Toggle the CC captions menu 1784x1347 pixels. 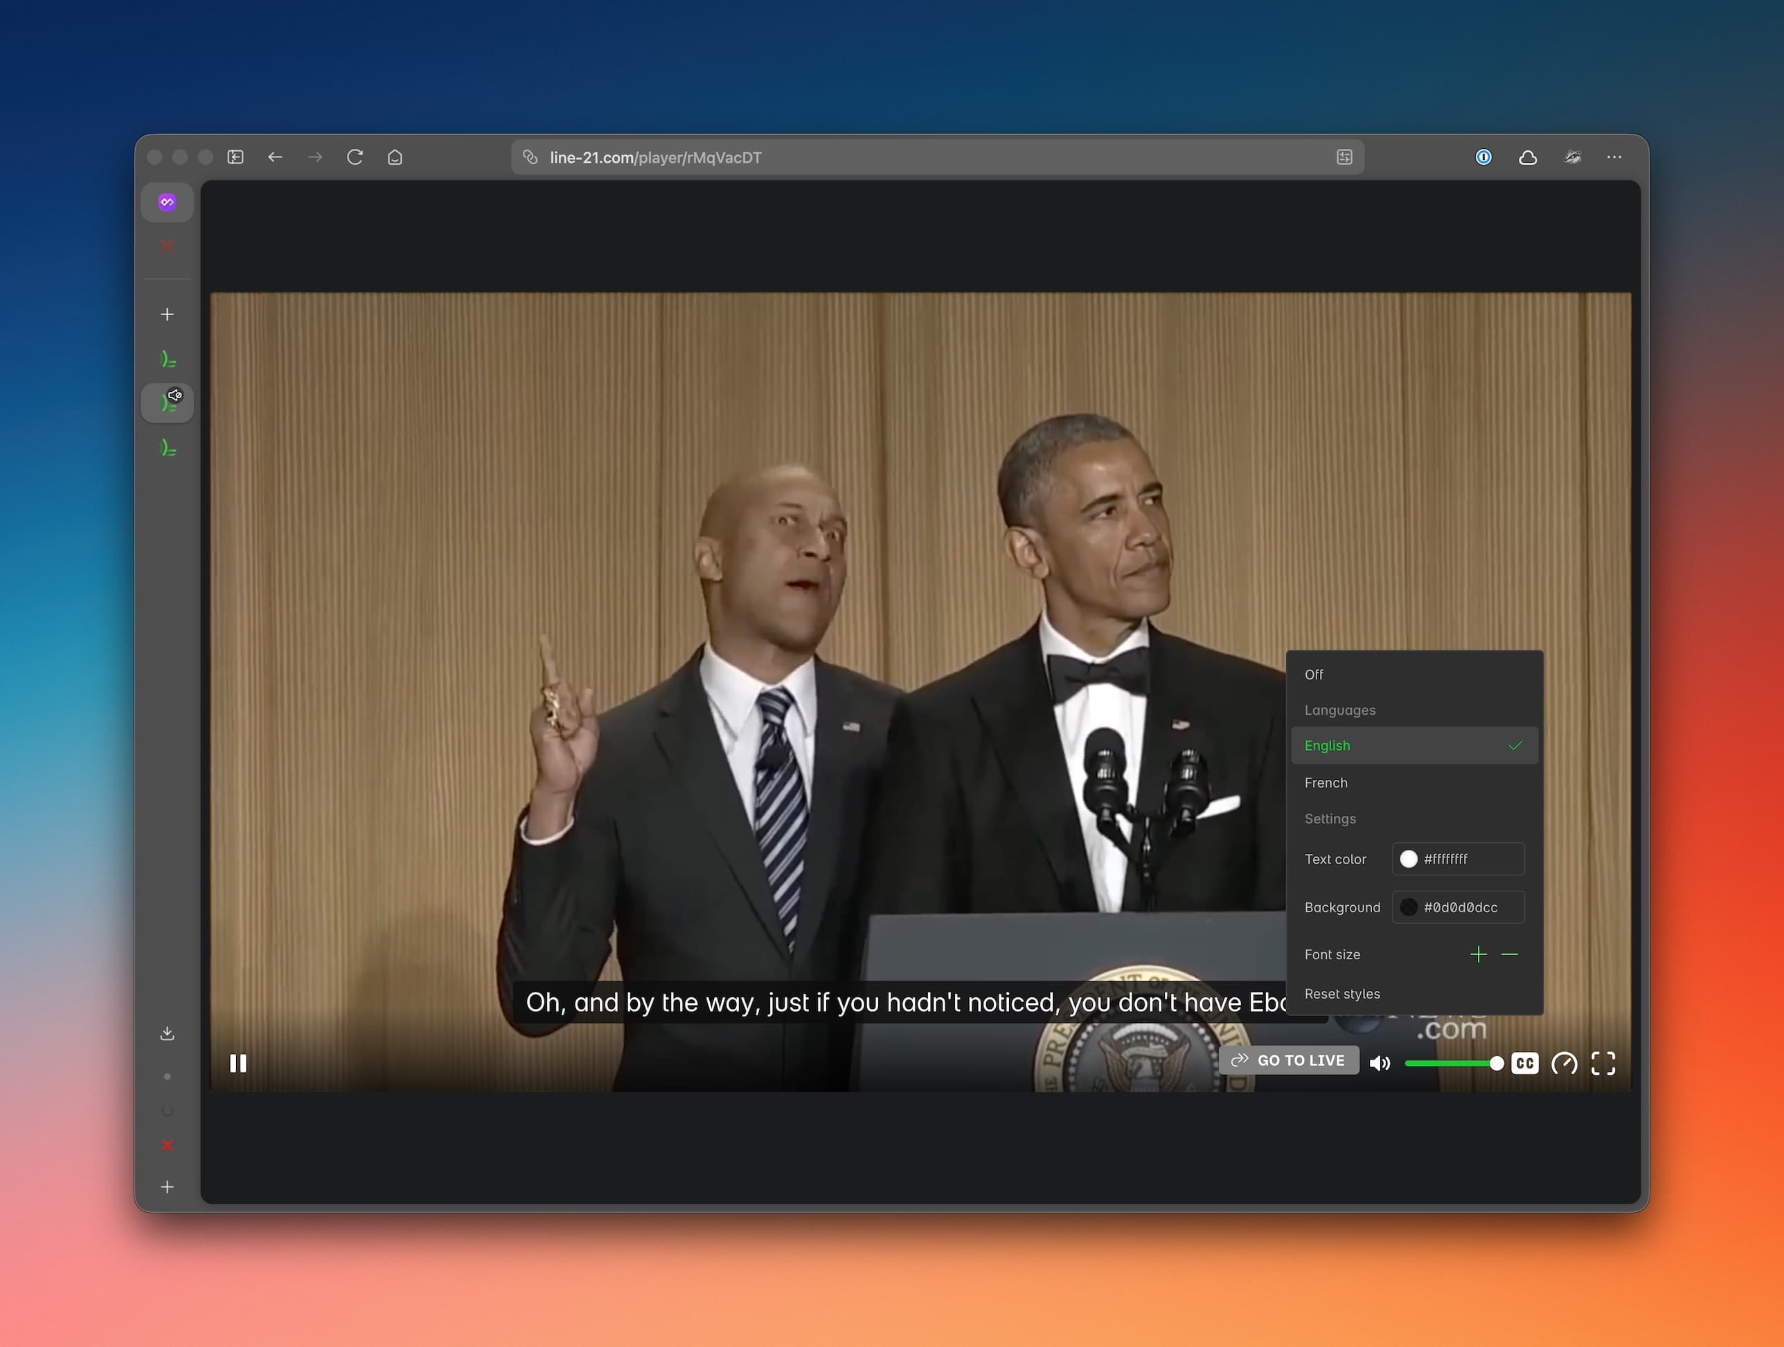tap(1524, 1063)
